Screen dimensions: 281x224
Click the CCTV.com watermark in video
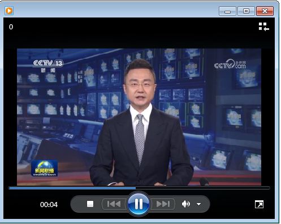pyautogui.click(x=230, y=64)
